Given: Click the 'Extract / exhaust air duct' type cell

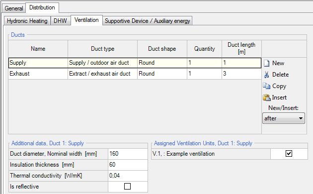Looking at the screenshot, I should [102, 74].
